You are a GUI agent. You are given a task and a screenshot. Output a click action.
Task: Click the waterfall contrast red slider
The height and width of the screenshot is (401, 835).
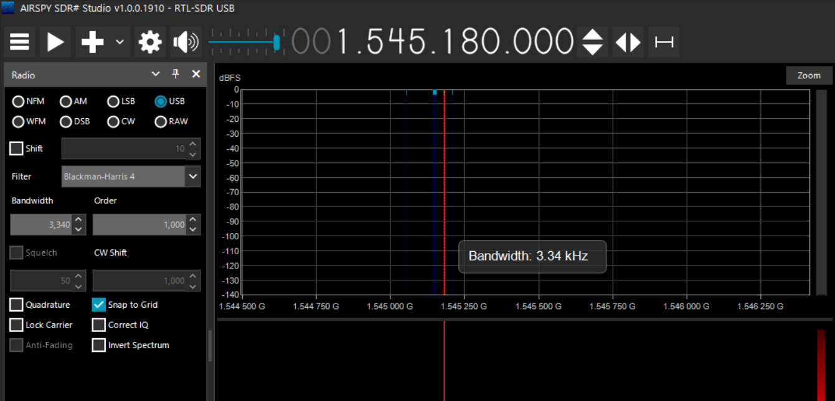(821, 365)
